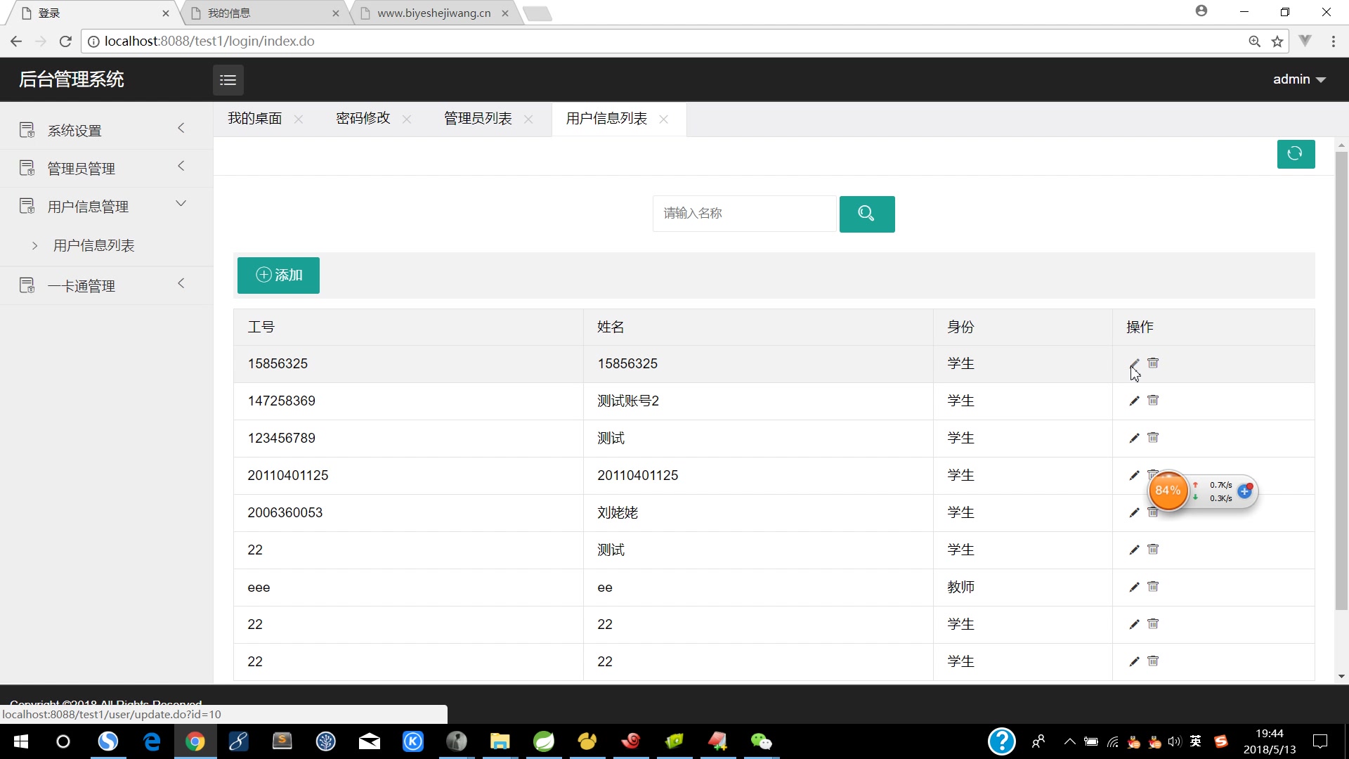Close the 密码修改 tab
1349x759 pixels.
click(406, 119)
